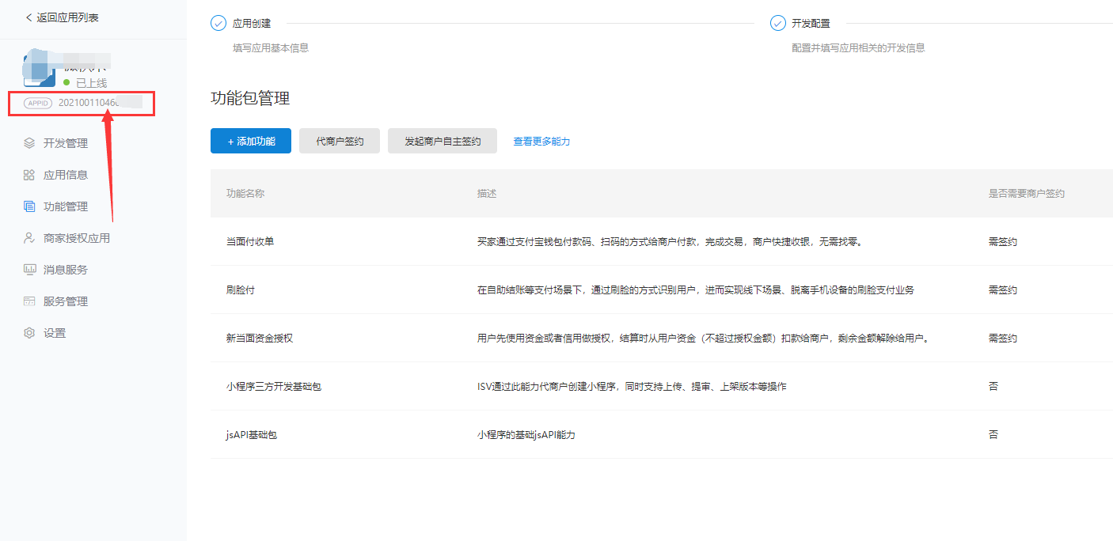Click the 应用创建 step checkmark icon

click(x=218, y=24)
